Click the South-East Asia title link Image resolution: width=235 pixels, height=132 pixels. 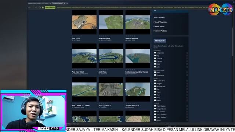(x=131, y=38)
